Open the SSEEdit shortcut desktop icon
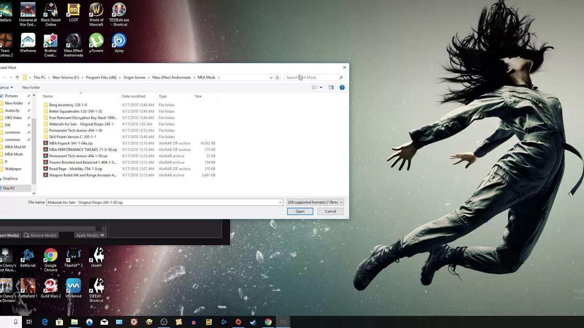The width and height of the screenshot is (584, 328). (x=96, y=291)
